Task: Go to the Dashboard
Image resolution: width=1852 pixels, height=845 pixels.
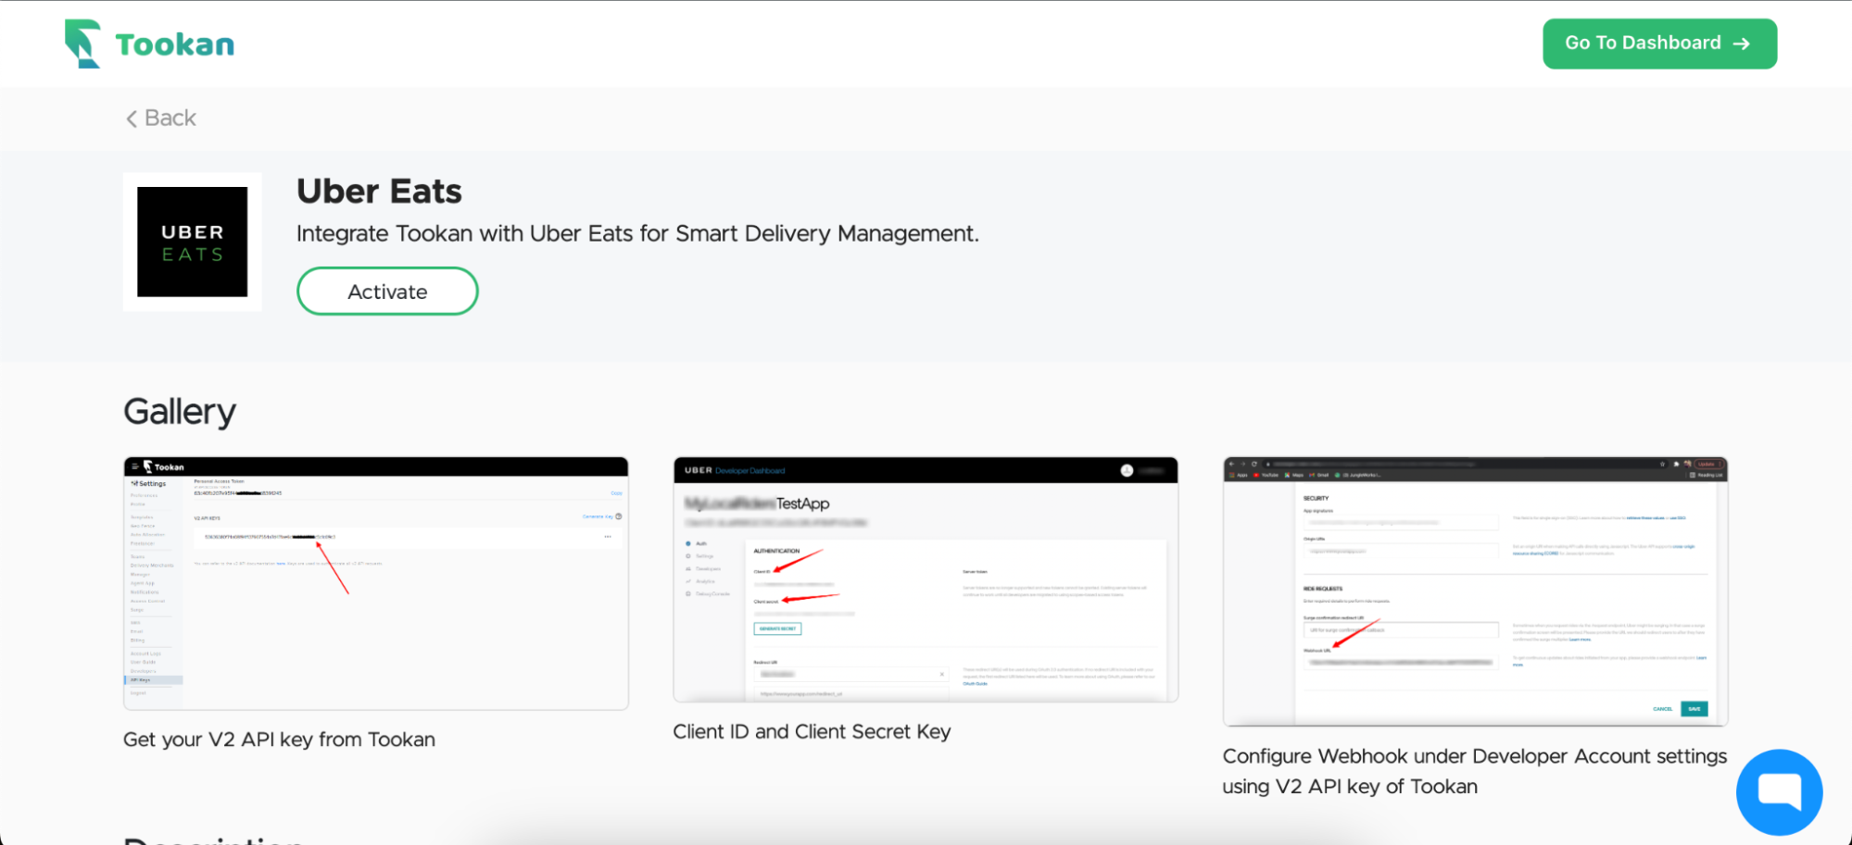Action: point(1659,43)
